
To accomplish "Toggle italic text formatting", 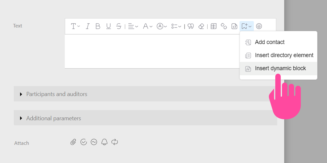I will [x=87, y=26].
